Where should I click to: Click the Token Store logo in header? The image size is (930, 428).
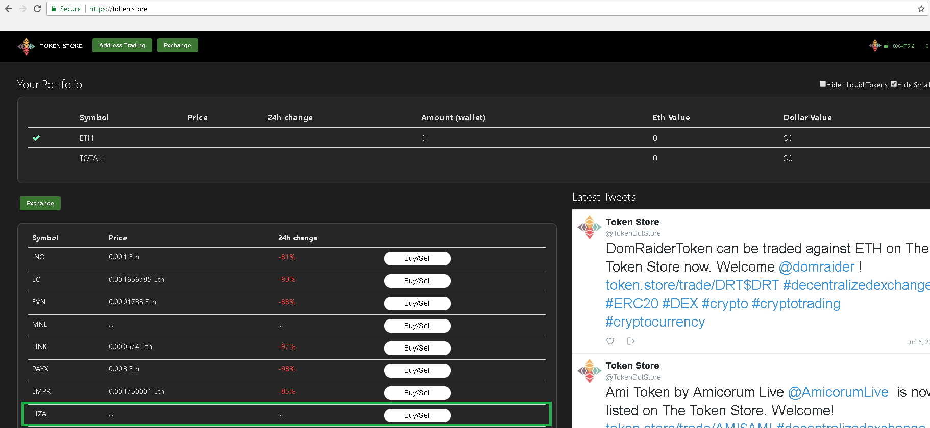coord(26,46)
